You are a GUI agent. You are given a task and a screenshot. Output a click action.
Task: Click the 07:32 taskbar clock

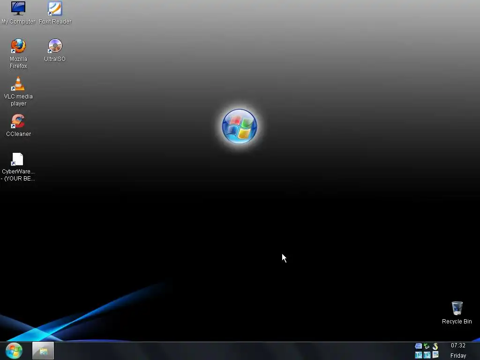point(458,345)
